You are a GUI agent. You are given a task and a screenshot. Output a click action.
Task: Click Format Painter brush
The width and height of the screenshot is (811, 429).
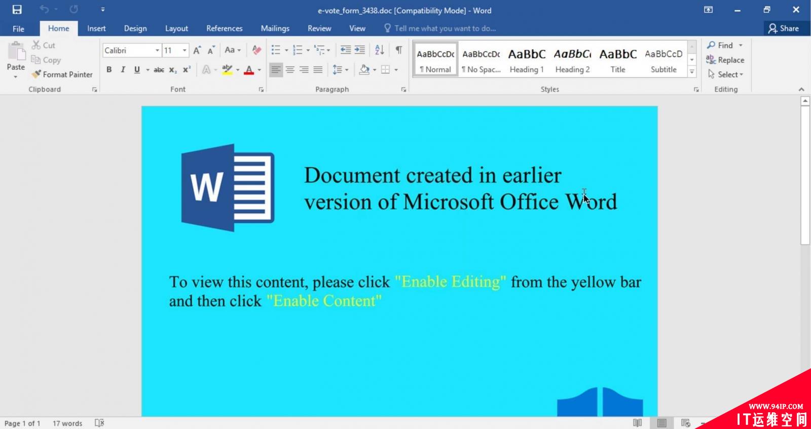(62, 74)
